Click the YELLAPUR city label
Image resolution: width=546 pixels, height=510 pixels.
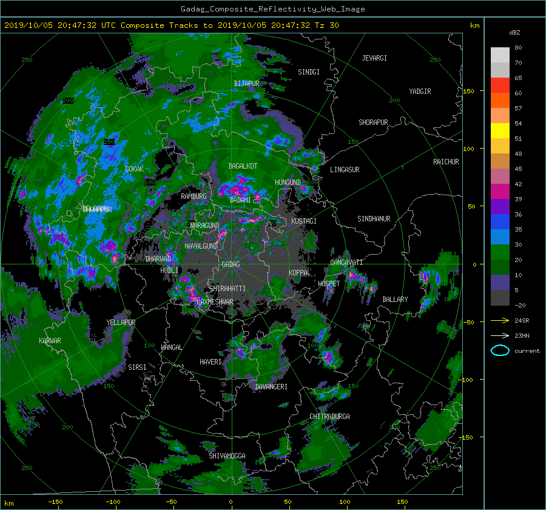(x=121, y=323)
